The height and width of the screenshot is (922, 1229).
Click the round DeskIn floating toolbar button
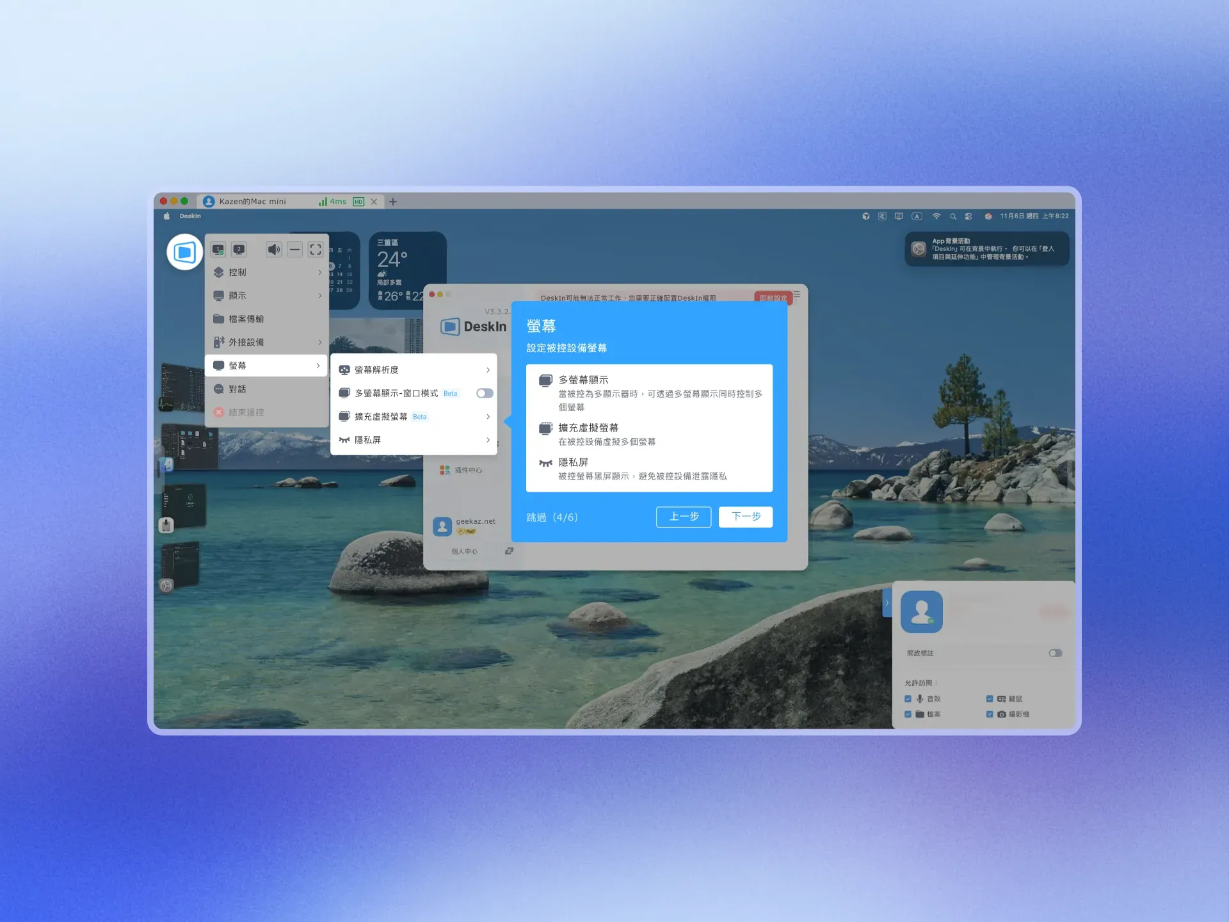point(184,252)
